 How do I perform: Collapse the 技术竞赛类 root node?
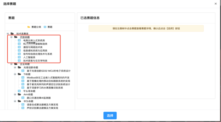tap(8, 34)
